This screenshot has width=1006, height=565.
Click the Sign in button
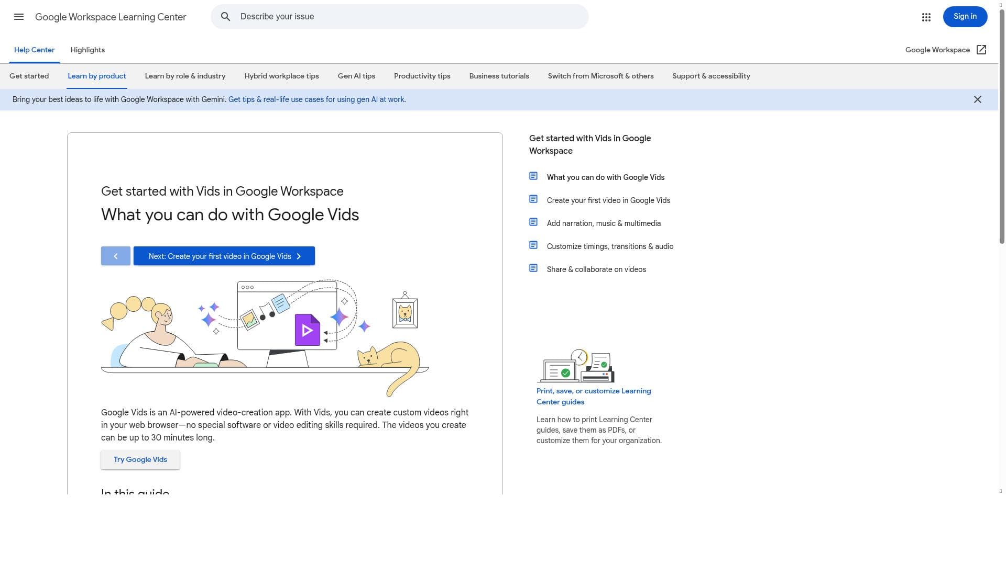[965, 17]
